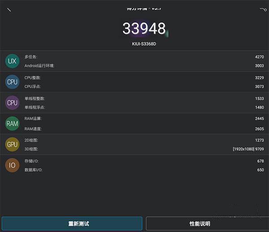Click the single-thread integer score 1533
Viewport: 269px width, 232px height.
260,98
